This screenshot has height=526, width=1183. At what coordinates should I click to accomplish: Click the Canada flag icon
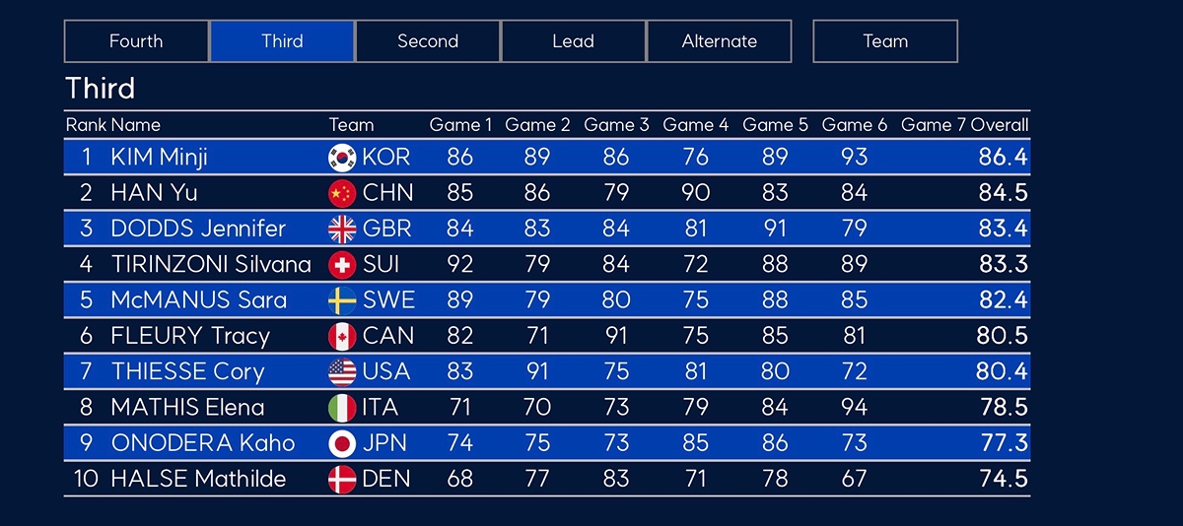342,336
